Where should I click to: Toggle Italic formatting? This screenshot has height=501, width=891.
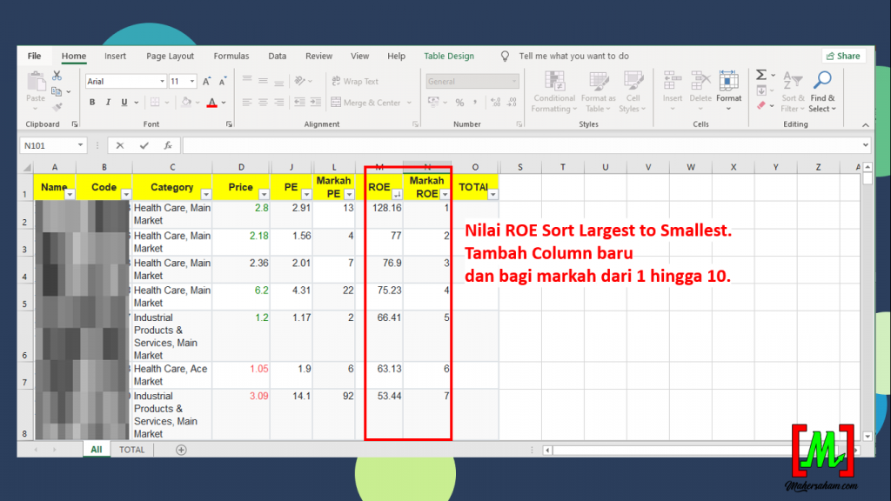point(108,103)
